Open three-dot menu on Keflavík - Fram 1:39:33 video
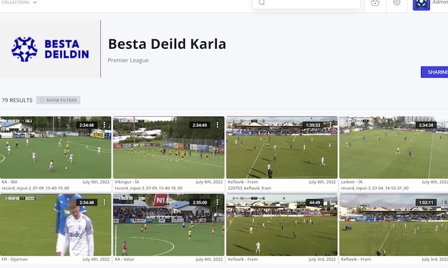The height and width of the screenshot is (268, 448). tap(331, 125)
